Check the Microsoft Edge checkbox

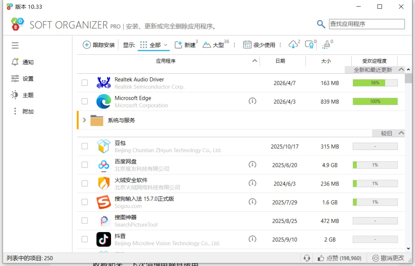point(85,101)
